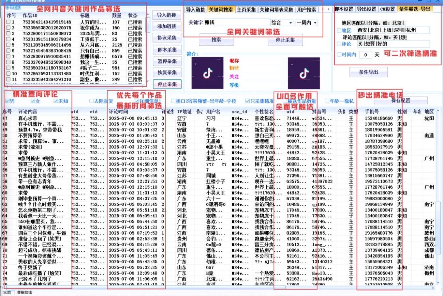Click the tab strip right scroll arrow
The height and width of the screenshot is (296, 443).
click(x=328, y=9)
